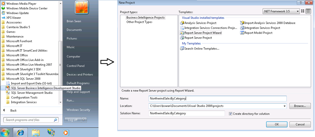Open Search Online Templates icon

(x=182, y=48)
